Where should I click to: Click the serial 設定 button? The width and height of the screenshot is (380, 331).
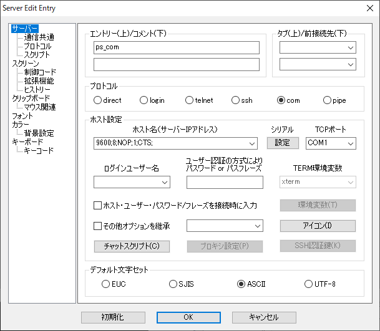(283, 143)
